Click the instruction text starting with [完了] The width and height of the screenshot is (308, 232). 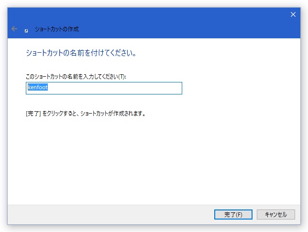click(x=86, y=114)
